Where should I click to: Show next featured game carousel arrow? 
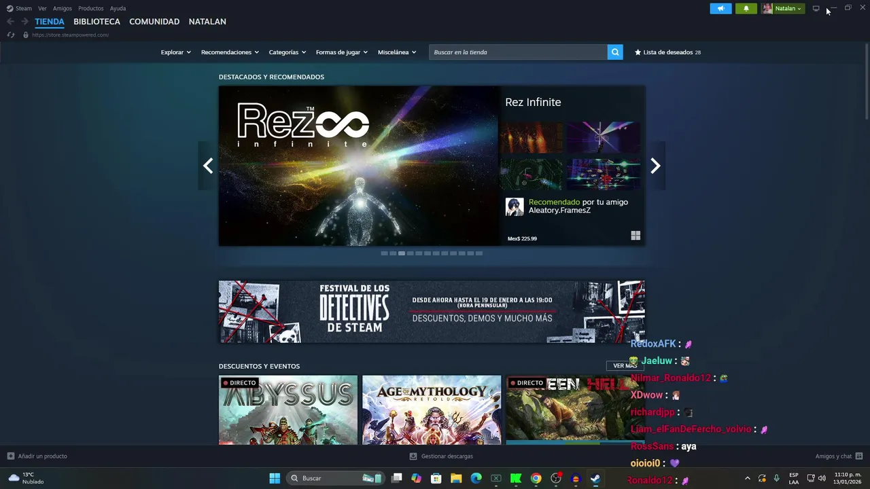[655, 166]
